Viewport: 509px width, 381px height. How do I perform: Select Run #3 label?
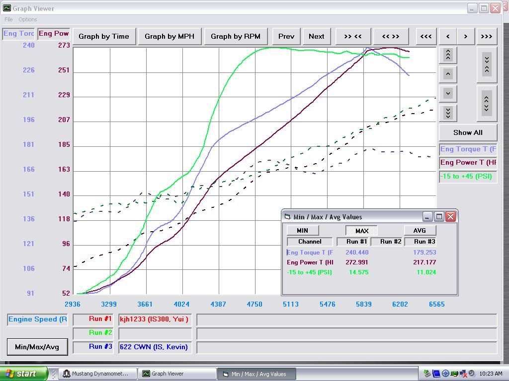tap(93, 347)
